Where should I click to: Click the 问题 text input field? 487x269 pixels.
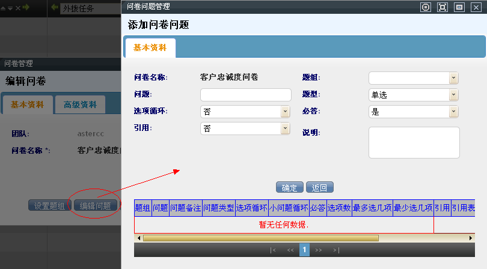[x=245, y=95]
